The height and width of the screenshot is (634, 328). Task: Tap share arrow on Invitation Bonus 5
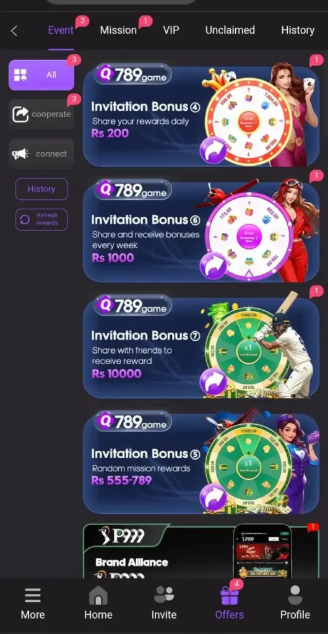213,497
